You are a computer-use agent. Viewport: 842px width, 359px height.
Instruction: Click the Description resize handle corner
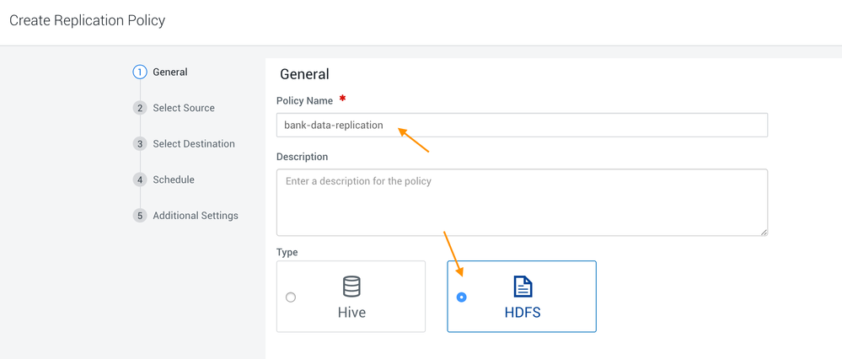[764, 232]
